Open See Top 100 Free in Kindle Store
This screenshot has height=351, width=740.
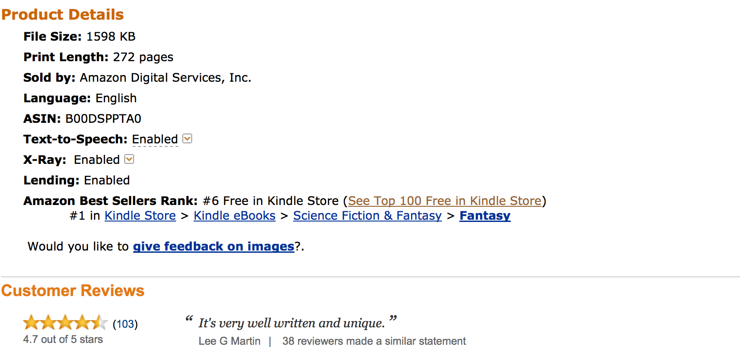(445, 201)
